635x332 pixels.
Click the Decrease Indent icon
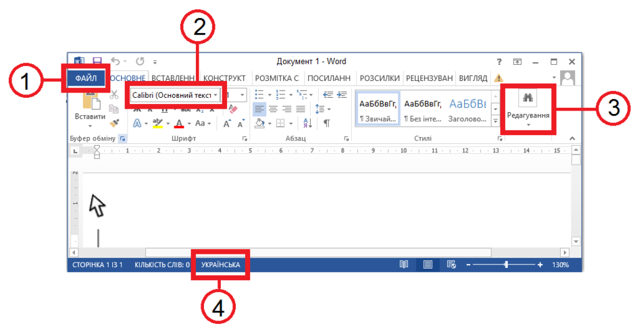tap(328, 94)
